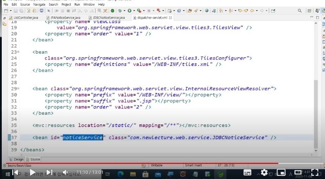Click the monitor-shaped terminal icon
This screenshot has width=325, height=179.
(41, 11)
